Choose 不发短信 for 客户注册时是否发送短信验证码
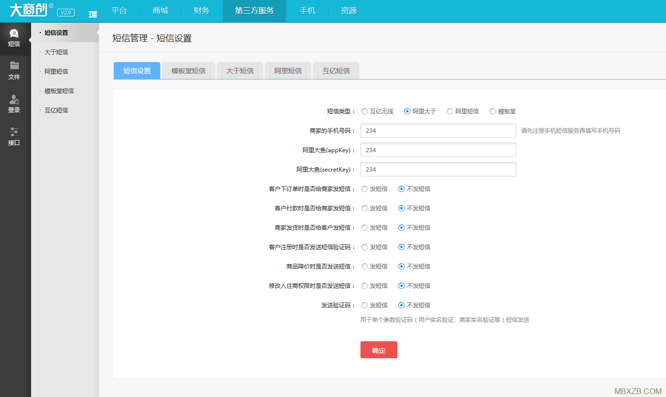 point(401,247)
